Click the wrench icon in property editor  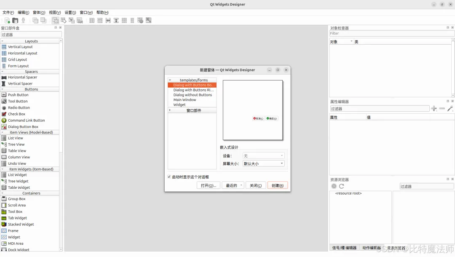pyautogui.click(x=450, y=108)
